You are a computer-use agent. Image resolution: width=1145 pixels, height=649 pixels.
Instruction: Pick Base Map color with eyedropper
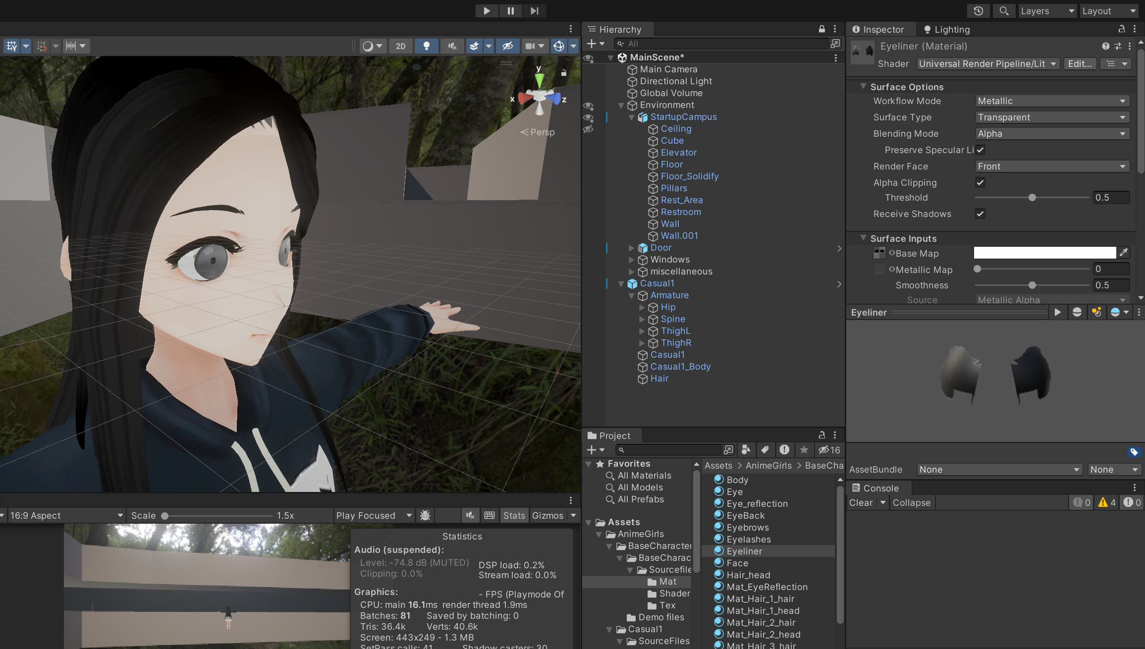[1124, 253]
